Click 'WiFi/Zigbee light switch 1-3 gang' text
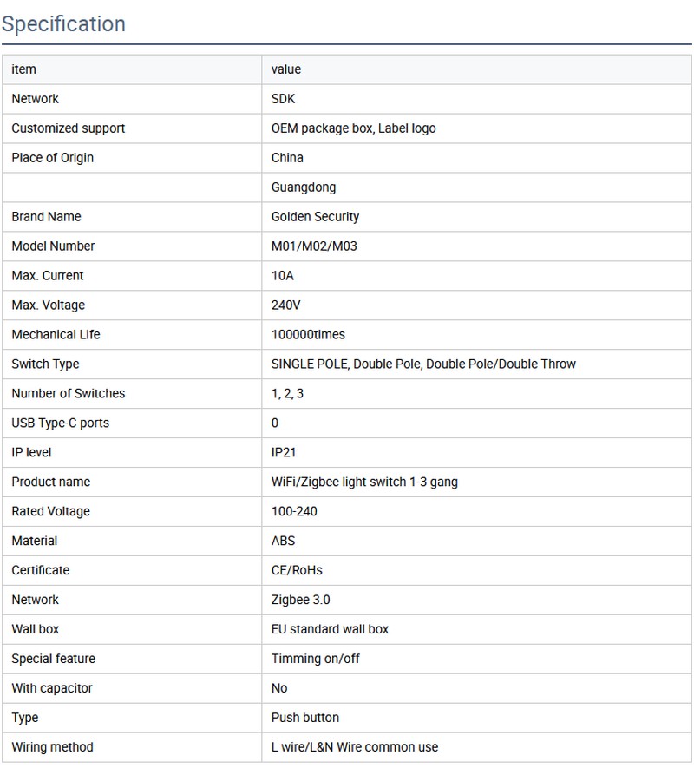694x768 pixels. [364, 482]
